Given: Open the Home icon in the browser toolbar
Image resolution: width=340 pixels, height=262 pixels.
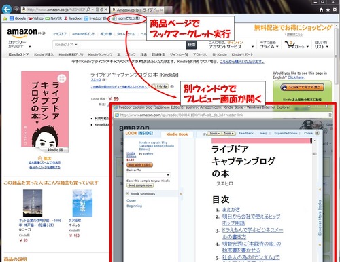Looking at the screenshot, I should point(321,10).
